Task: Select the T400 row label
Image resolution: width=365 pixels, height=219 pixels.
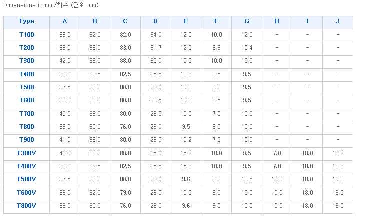Action: (x=27, y=74)
